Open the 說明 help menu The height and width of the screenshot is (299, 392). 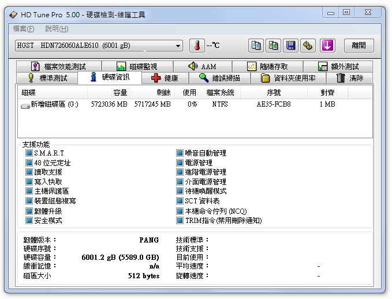tap(56, 28)
